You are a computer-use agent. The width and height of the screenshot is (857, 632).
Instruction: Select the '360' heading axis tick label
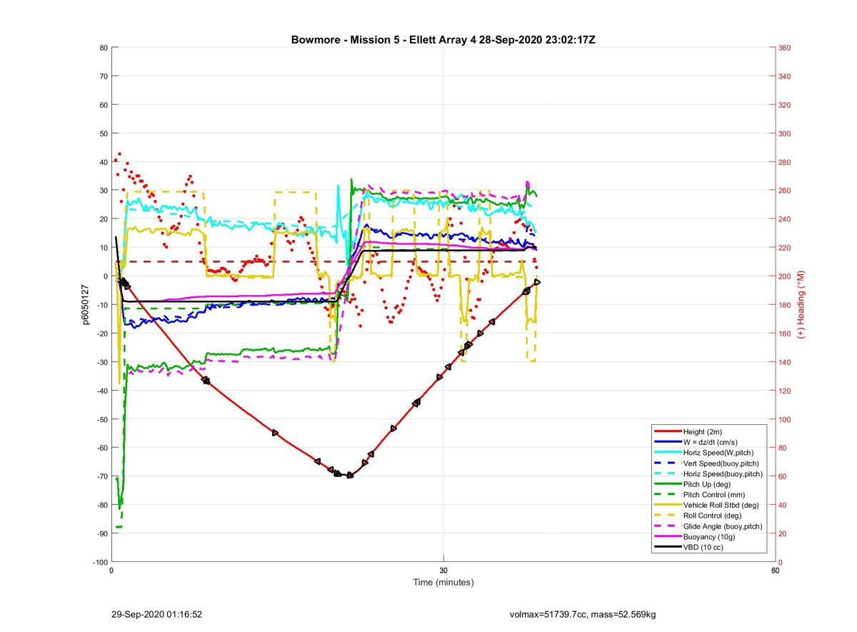pos(785,48)
